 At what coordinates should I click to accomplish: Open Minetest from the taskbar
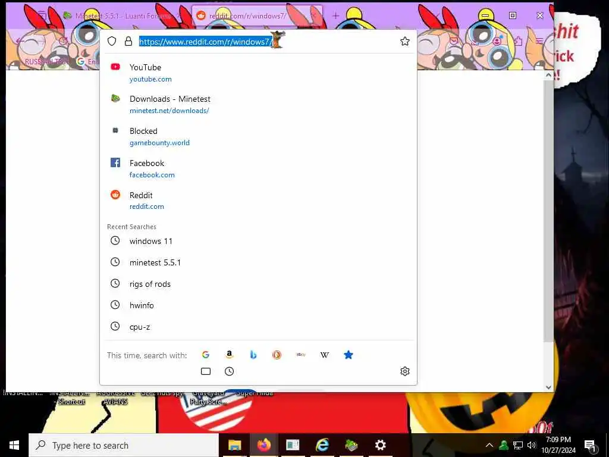[x=351, y=445]
